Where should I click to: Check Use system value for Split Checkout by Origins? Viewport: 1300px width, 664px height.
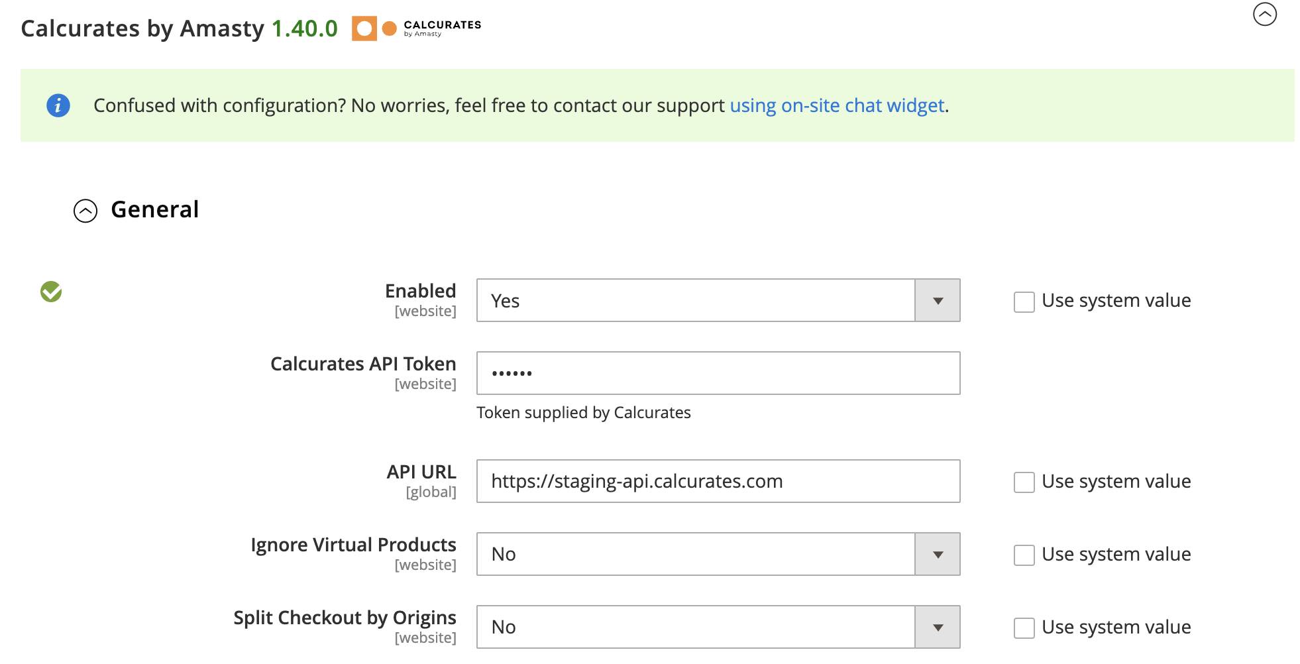(x=1024, y=628)
